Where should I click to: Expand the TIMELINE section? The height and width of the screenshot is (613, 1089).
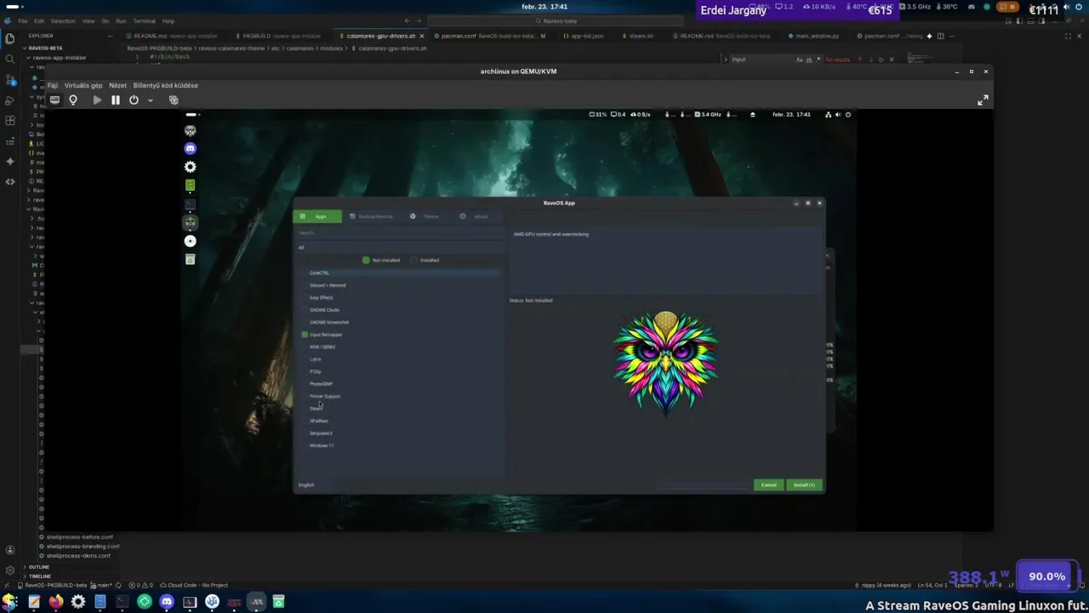click(40, 576)
